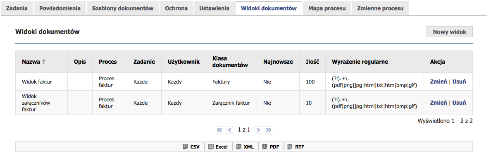Sort by Nazwa column arrow
491x156 pixels.
(44, 62)
